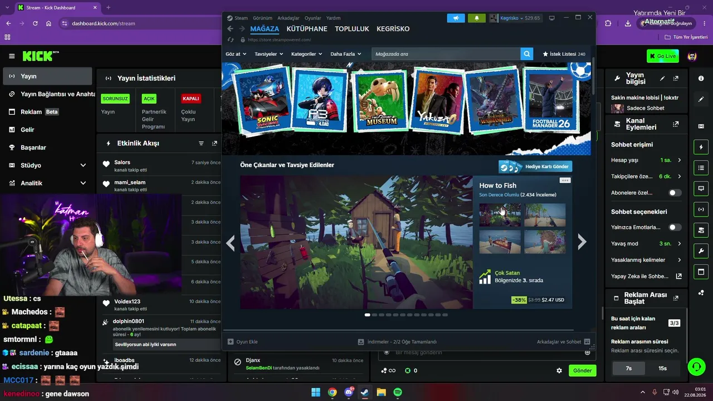
Task: Open the Steam friends and chat icon
Action: [x=587, y=342]
